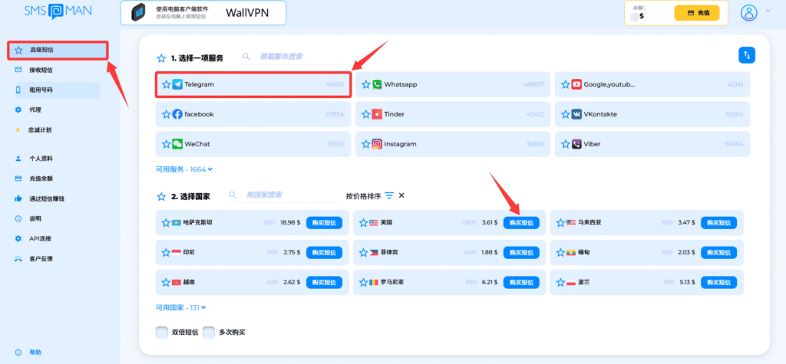This screenshot has height=364, width=786.
Task: Favorite the Whatsapp service star
Action: (366, 84)
